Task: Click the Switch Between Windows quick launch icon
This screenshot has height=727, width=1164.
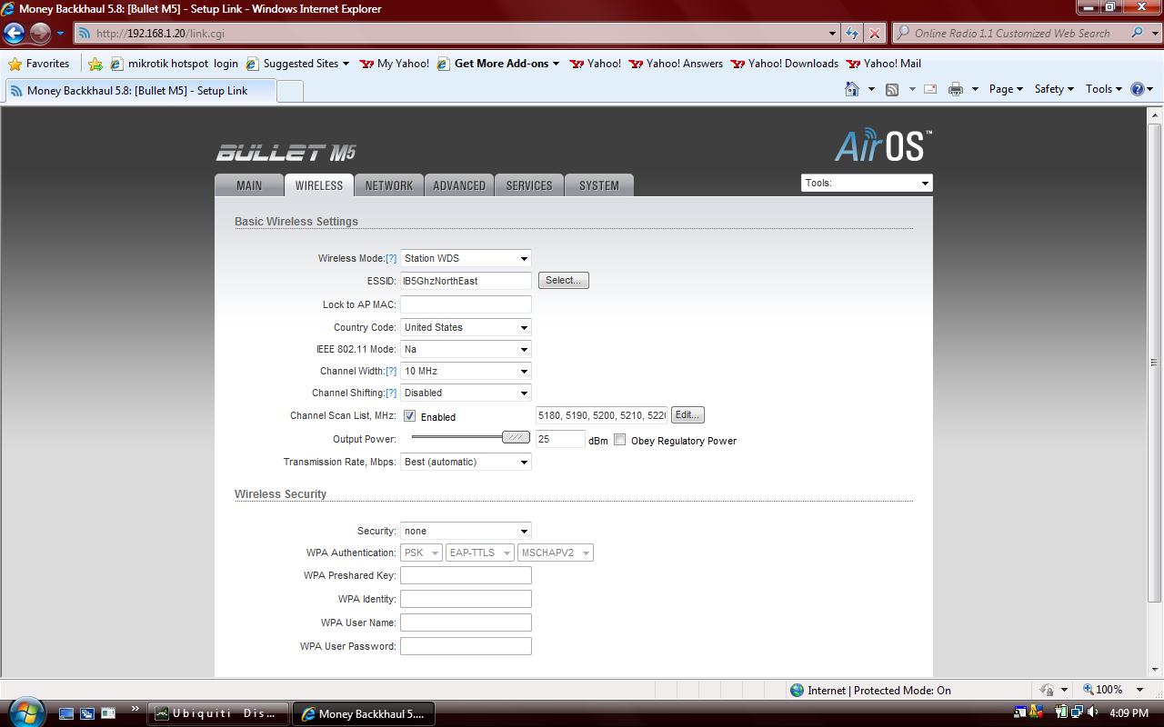Action: click(x=87, y=713)
